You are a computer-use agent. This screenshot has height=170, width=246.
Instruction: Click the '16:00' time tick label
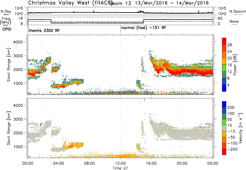(x=151, y=164)
